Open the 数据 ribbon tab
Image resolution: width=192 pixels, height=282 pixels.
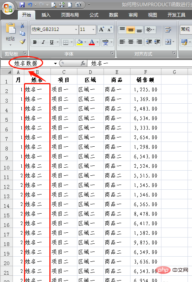[x=114, y=15]
